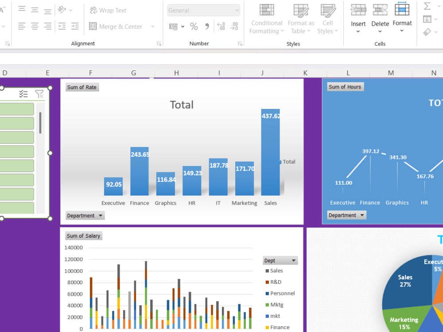Viewport: 443px width, 332px height.
Task: Click Merge & Center
Action: pyautogui.click(x=116, y=27)
